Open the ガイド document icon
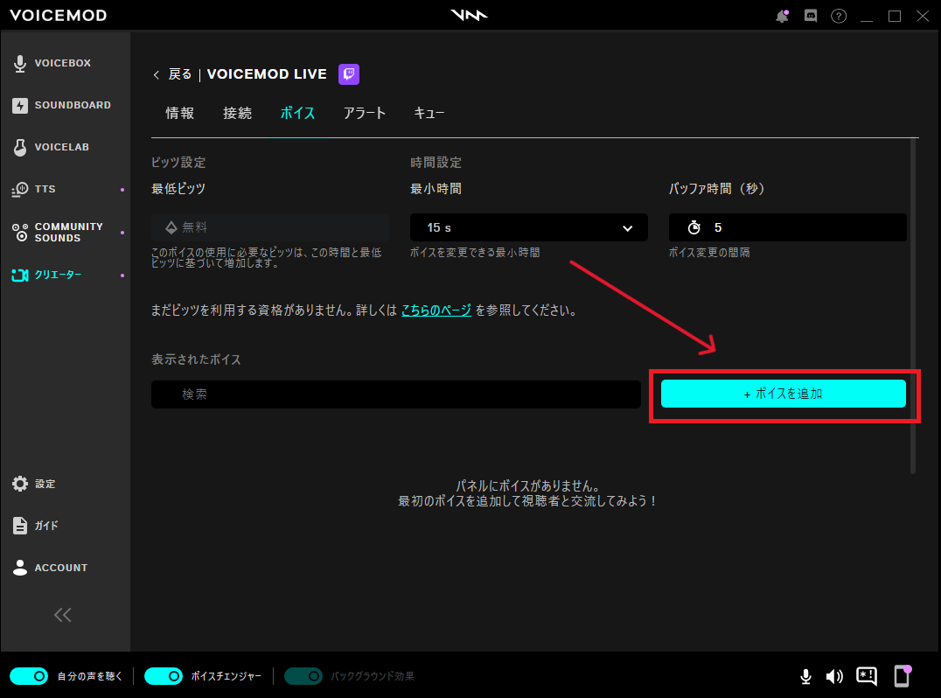 20,526
